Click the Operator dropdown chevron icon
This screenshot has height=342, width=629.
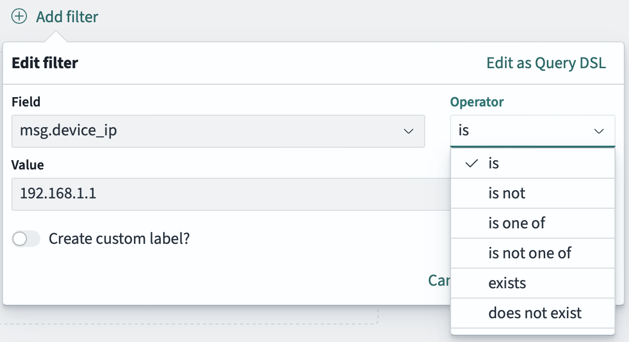[599, 131]
